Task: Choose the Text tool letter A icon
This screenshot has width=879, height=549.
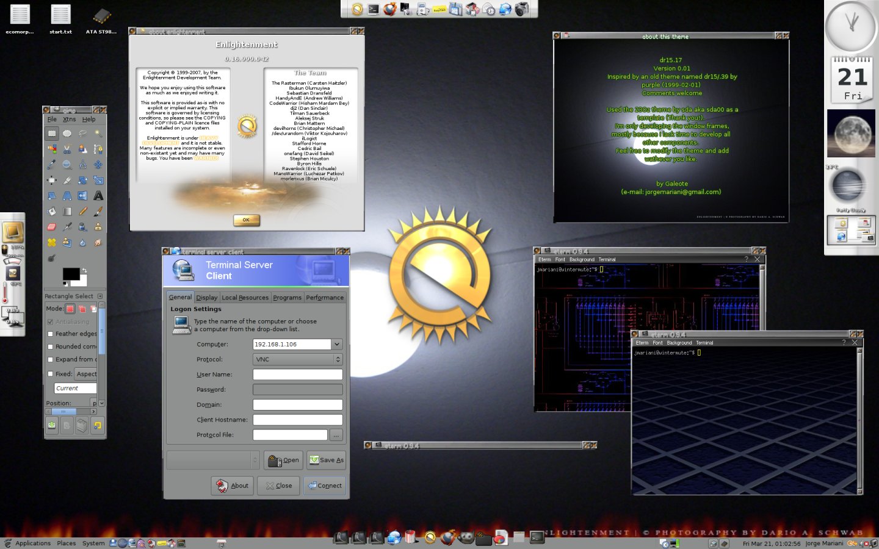Action: 98,195
